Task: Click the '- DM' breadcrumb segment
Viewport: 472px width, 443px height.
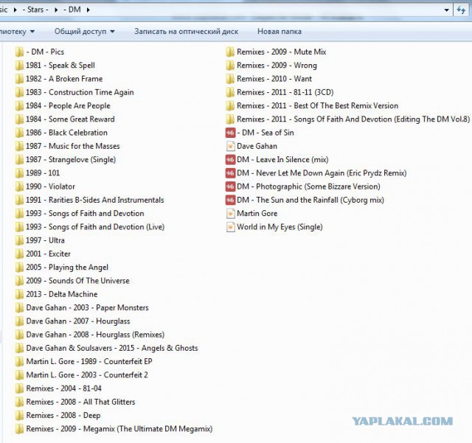Action: [72, 10]
